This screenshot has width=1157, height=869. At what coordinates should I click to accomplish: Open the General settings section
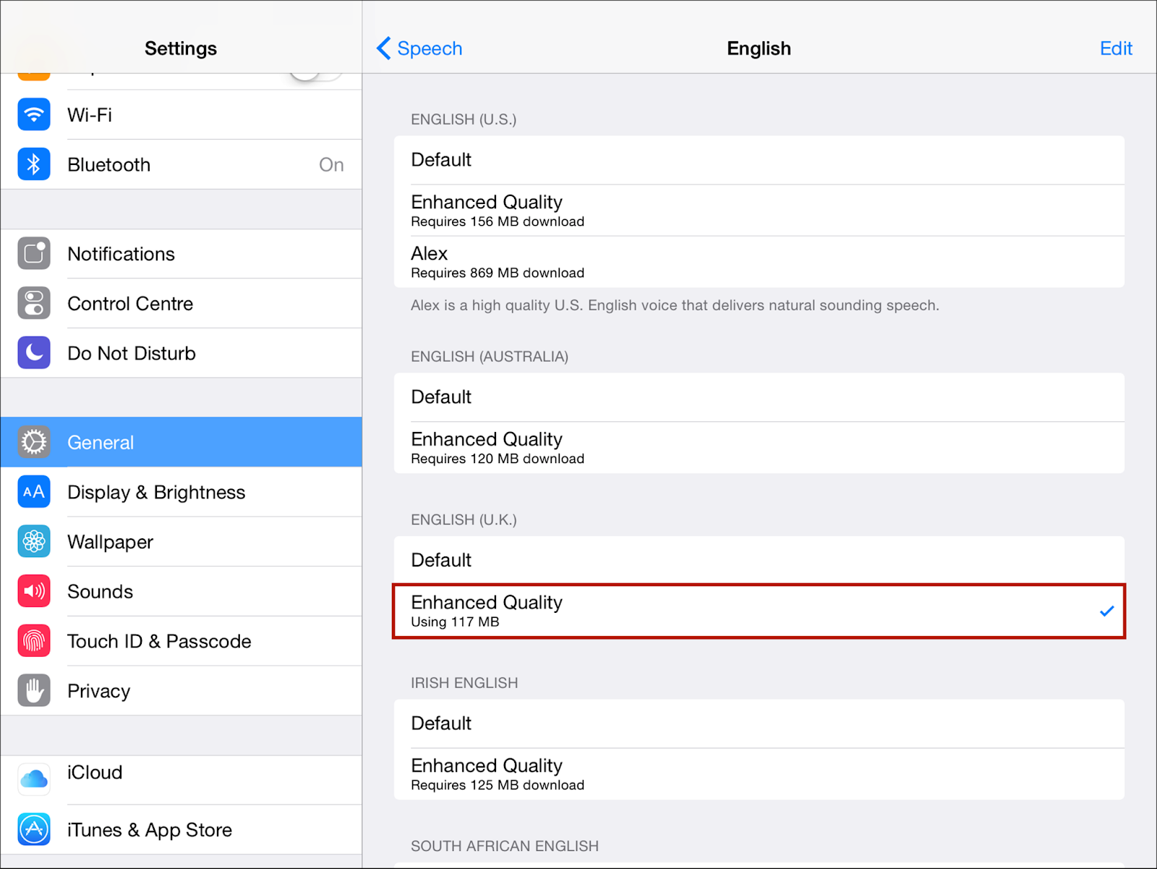tap(181, 442)
